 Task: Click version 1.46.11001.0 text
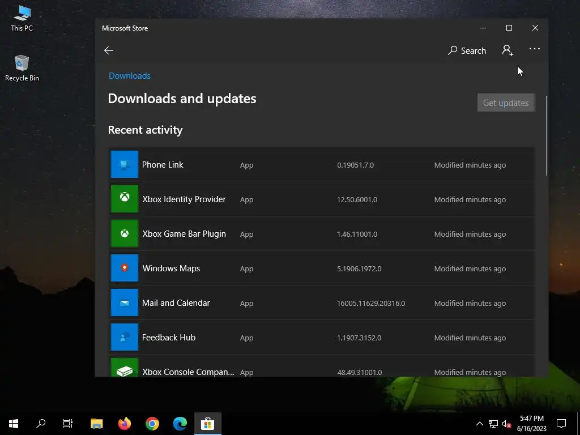[357, 234]
